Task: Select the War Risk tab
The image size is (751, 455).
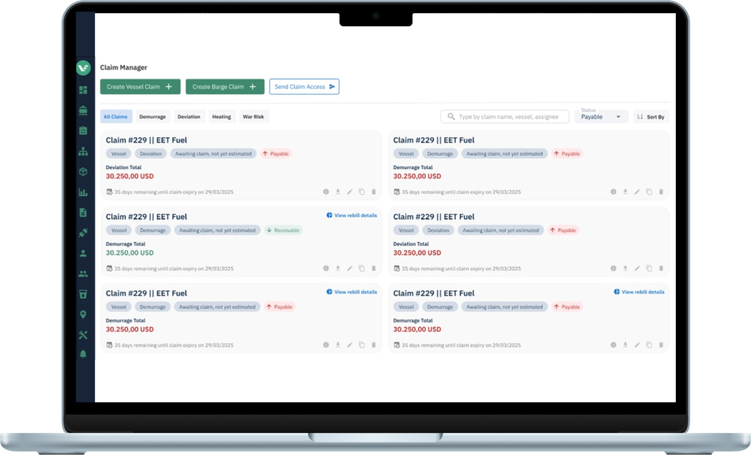Action: pyautogui.click(x=253, y=117)
